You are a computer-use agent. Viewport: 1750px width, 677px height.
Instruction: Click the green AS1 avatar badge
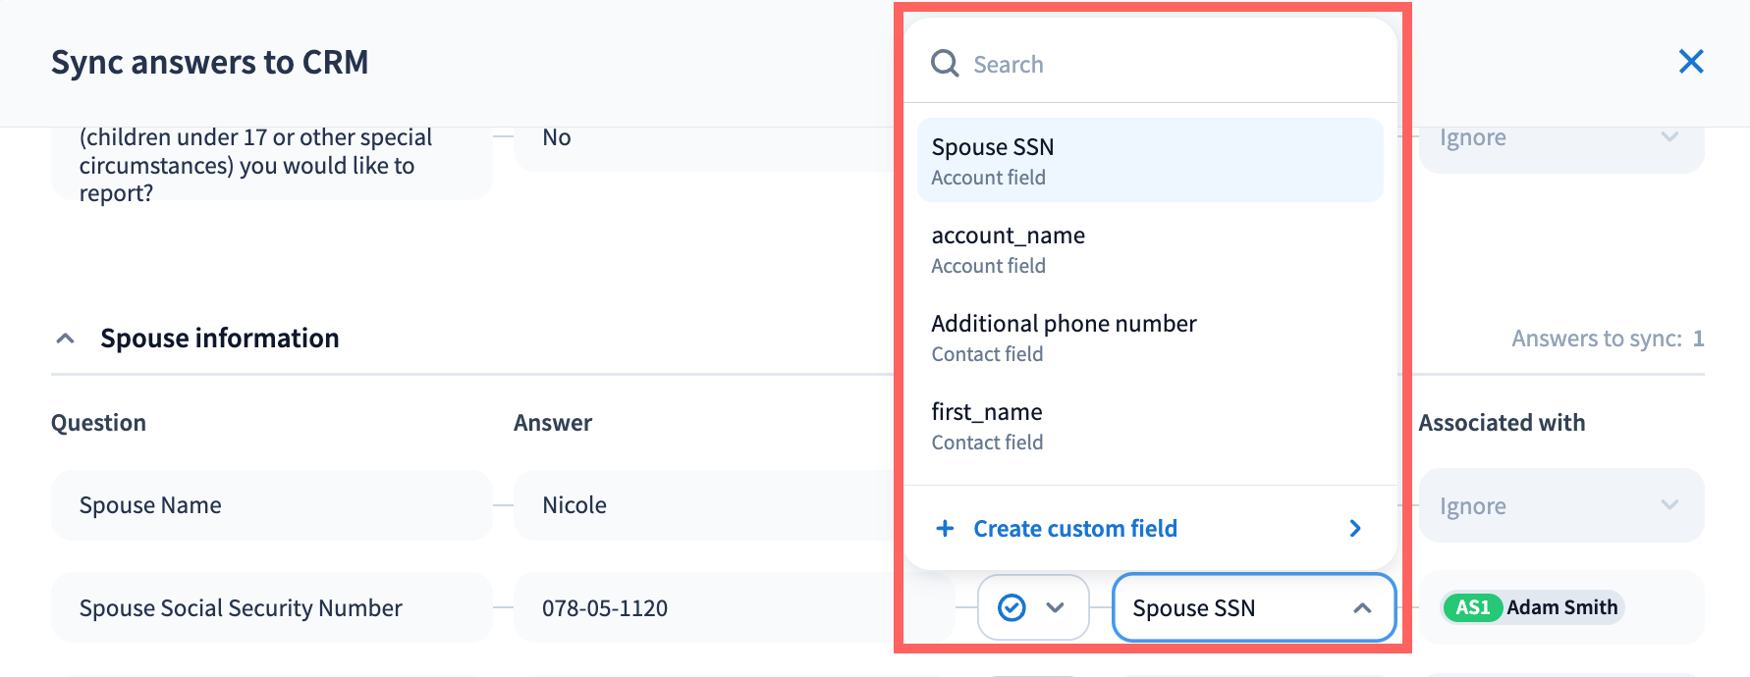click(1472, 607)
